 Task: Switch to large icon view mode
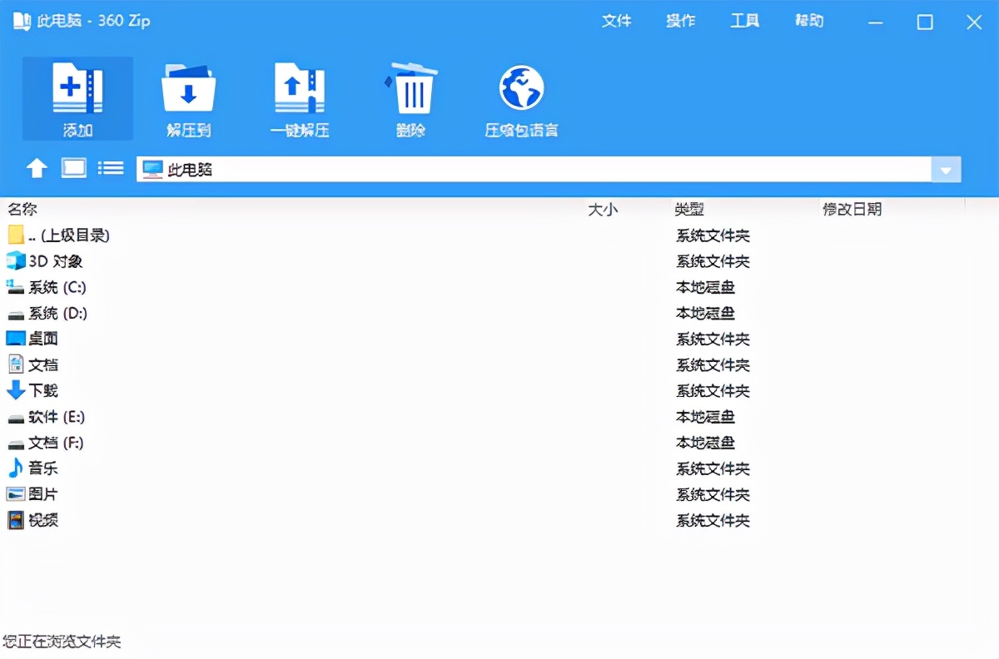pyautogui.click(x=73, y=167)
